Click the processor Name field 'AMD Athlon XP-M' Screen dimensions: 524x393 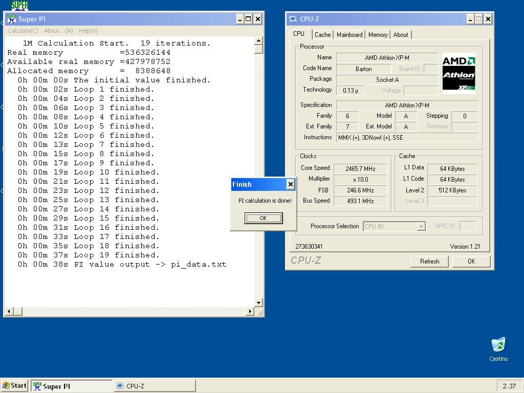click(387, 58)
